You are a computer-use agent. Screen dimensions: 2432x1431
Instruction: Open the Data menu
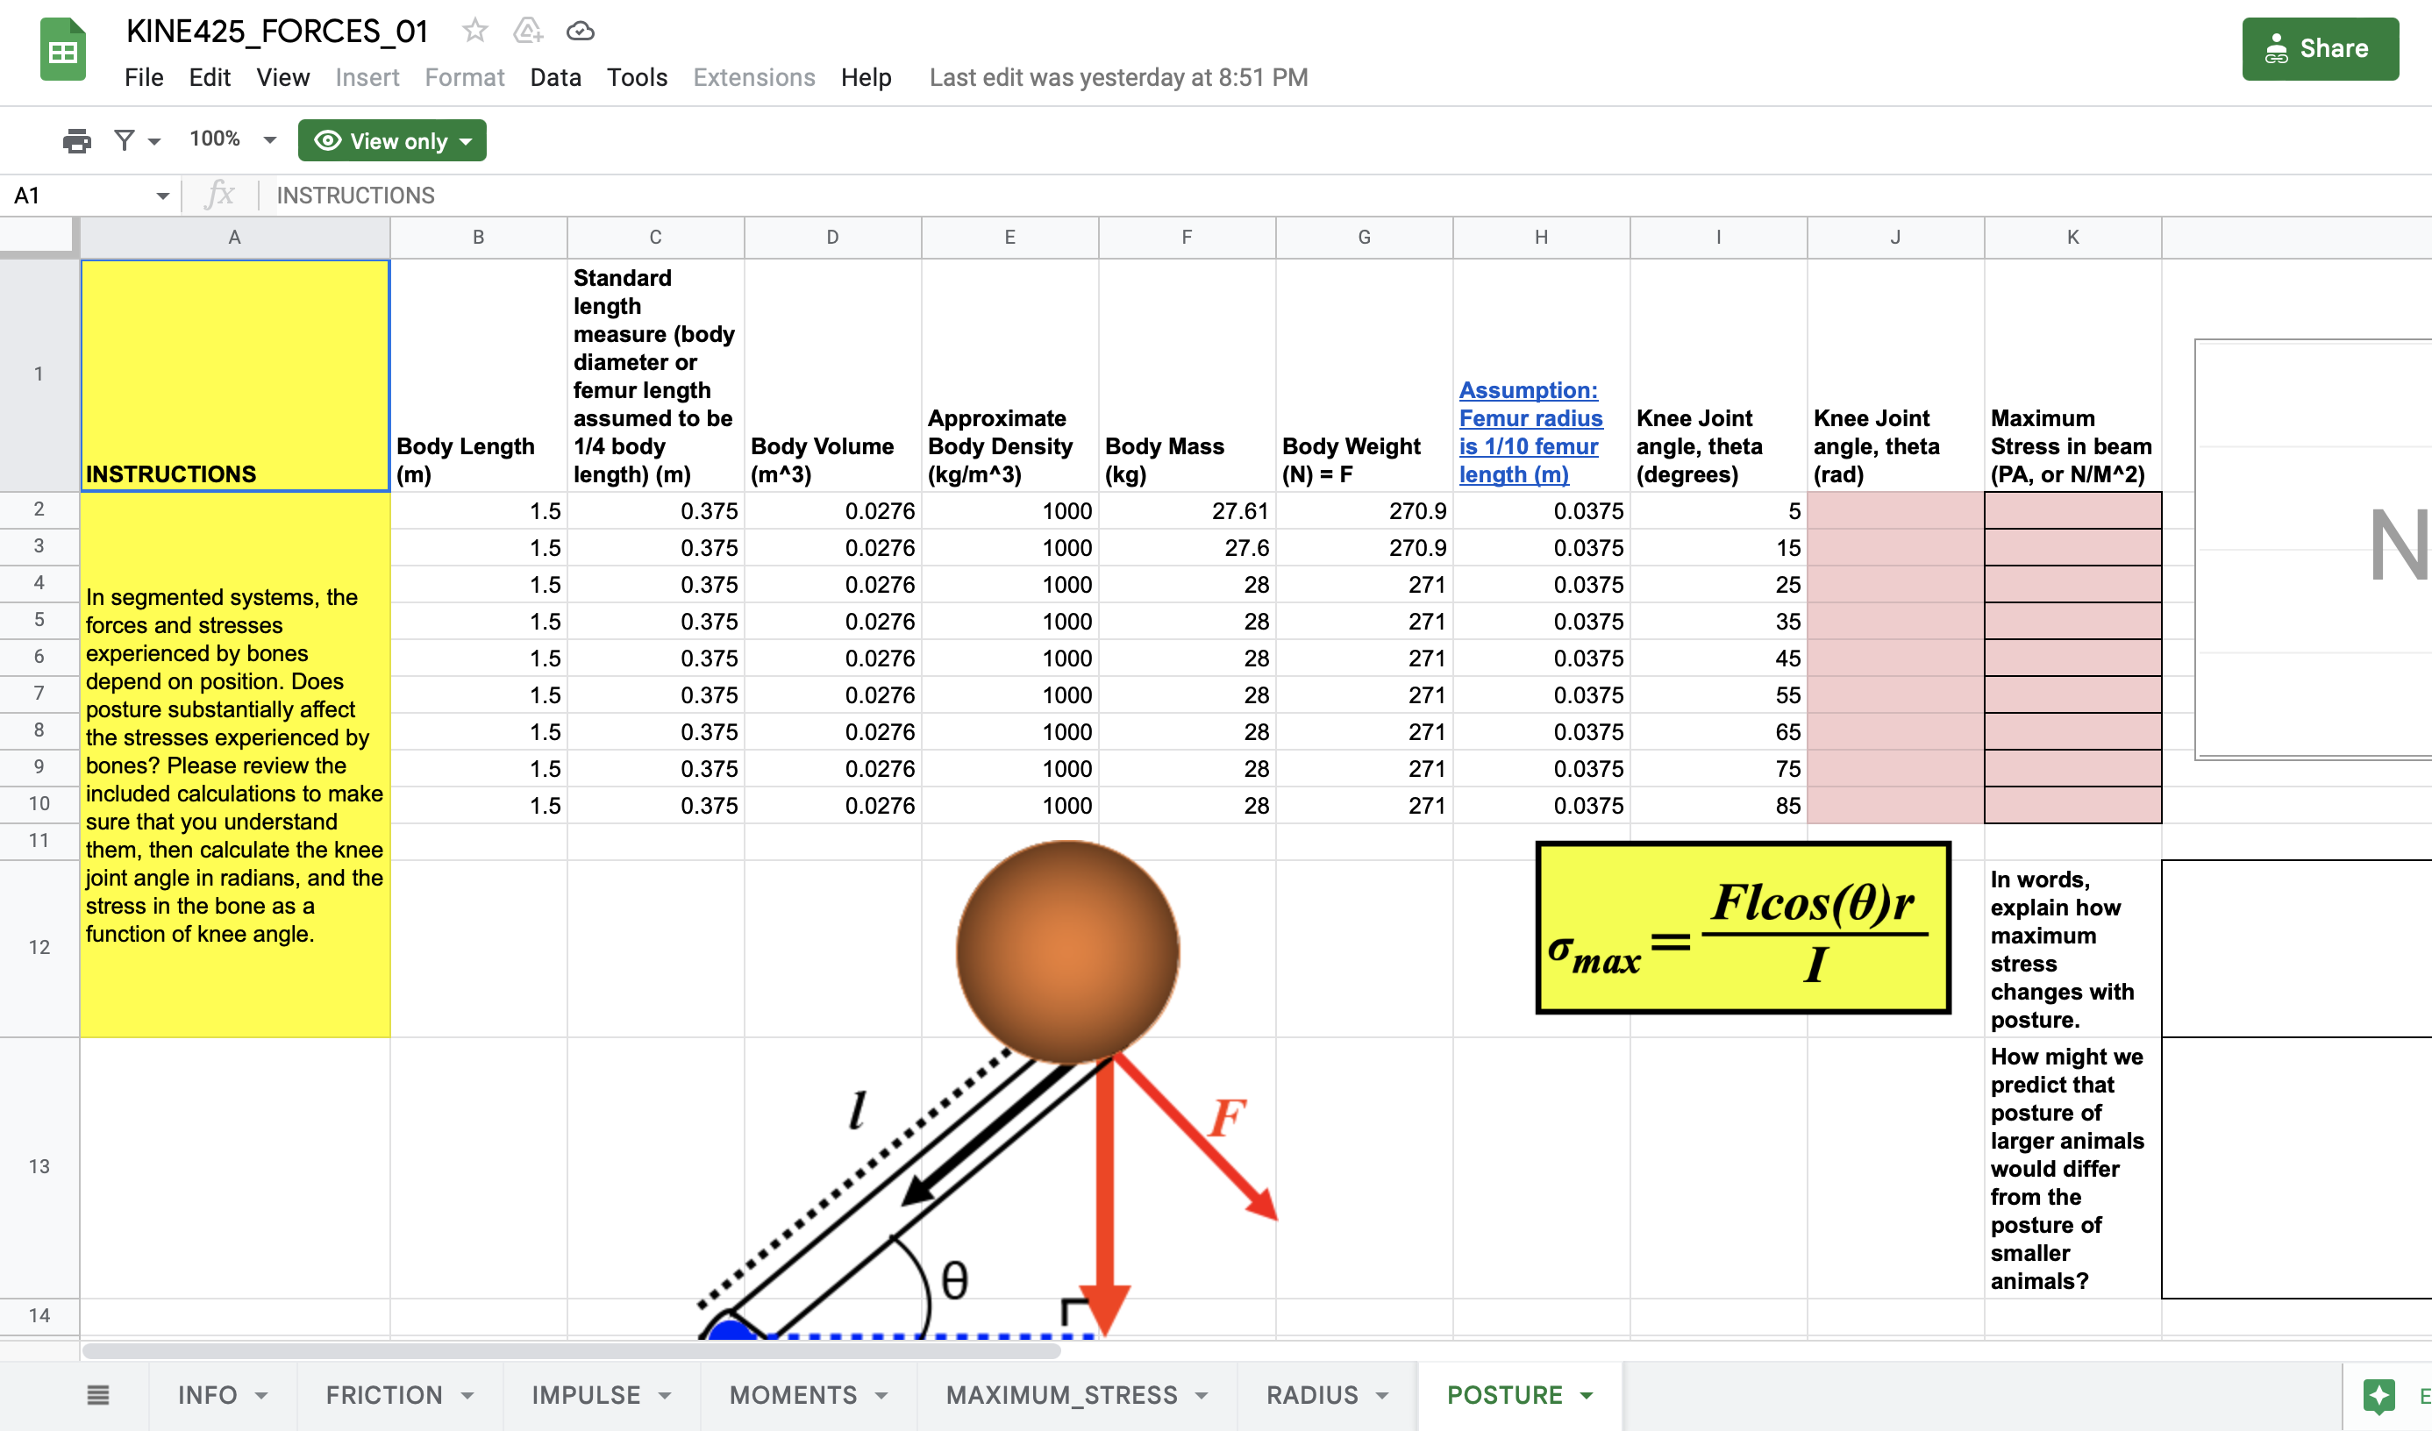pos(555,77)
